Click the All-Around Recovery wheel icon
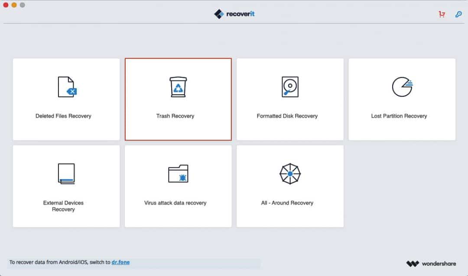The height and width of the screenshot is (276, 468). click(290, 173)
